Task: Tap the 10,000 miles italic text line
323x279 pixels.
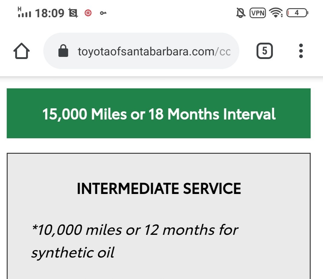Action: [135, 230]
